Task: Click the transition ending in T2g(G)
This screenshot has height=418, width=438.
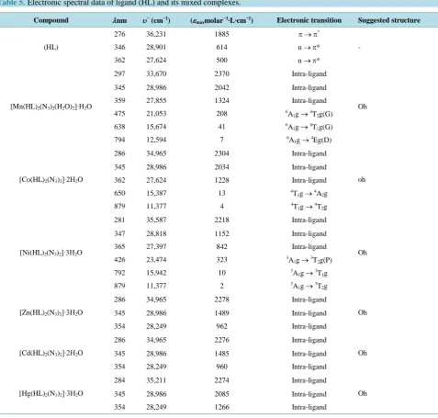Action: click(x=309, y=114)
